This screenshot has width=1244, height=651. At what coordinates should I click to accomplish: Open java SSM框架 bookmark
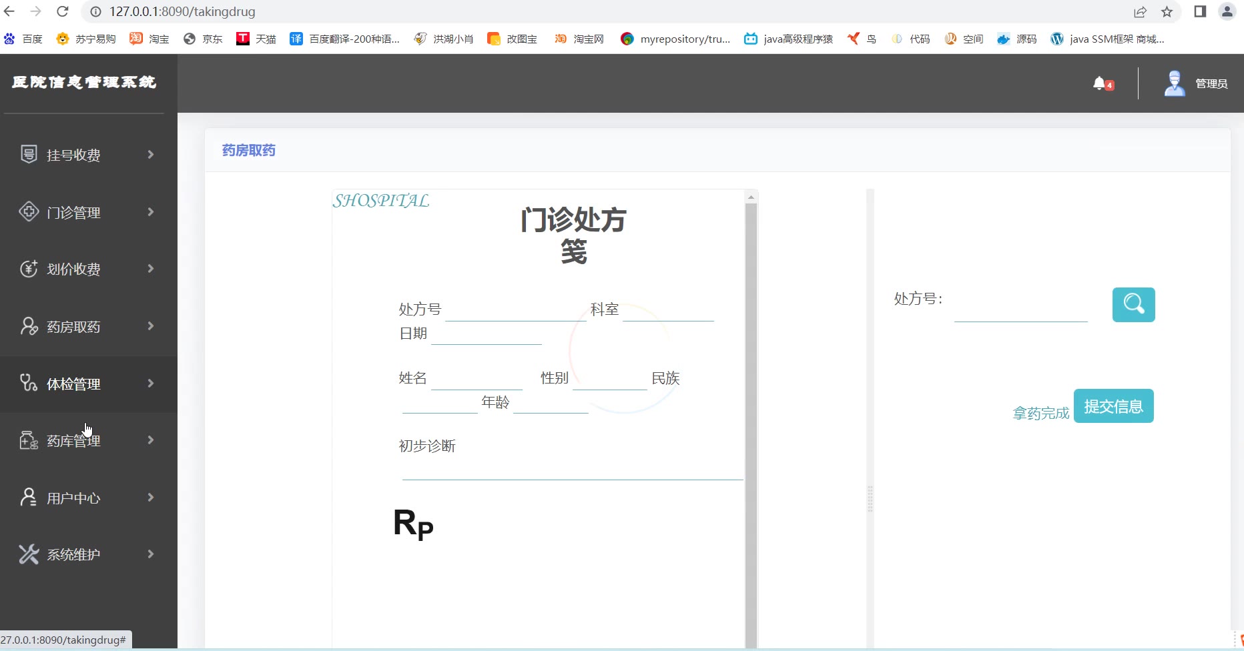click(1107, 39)
